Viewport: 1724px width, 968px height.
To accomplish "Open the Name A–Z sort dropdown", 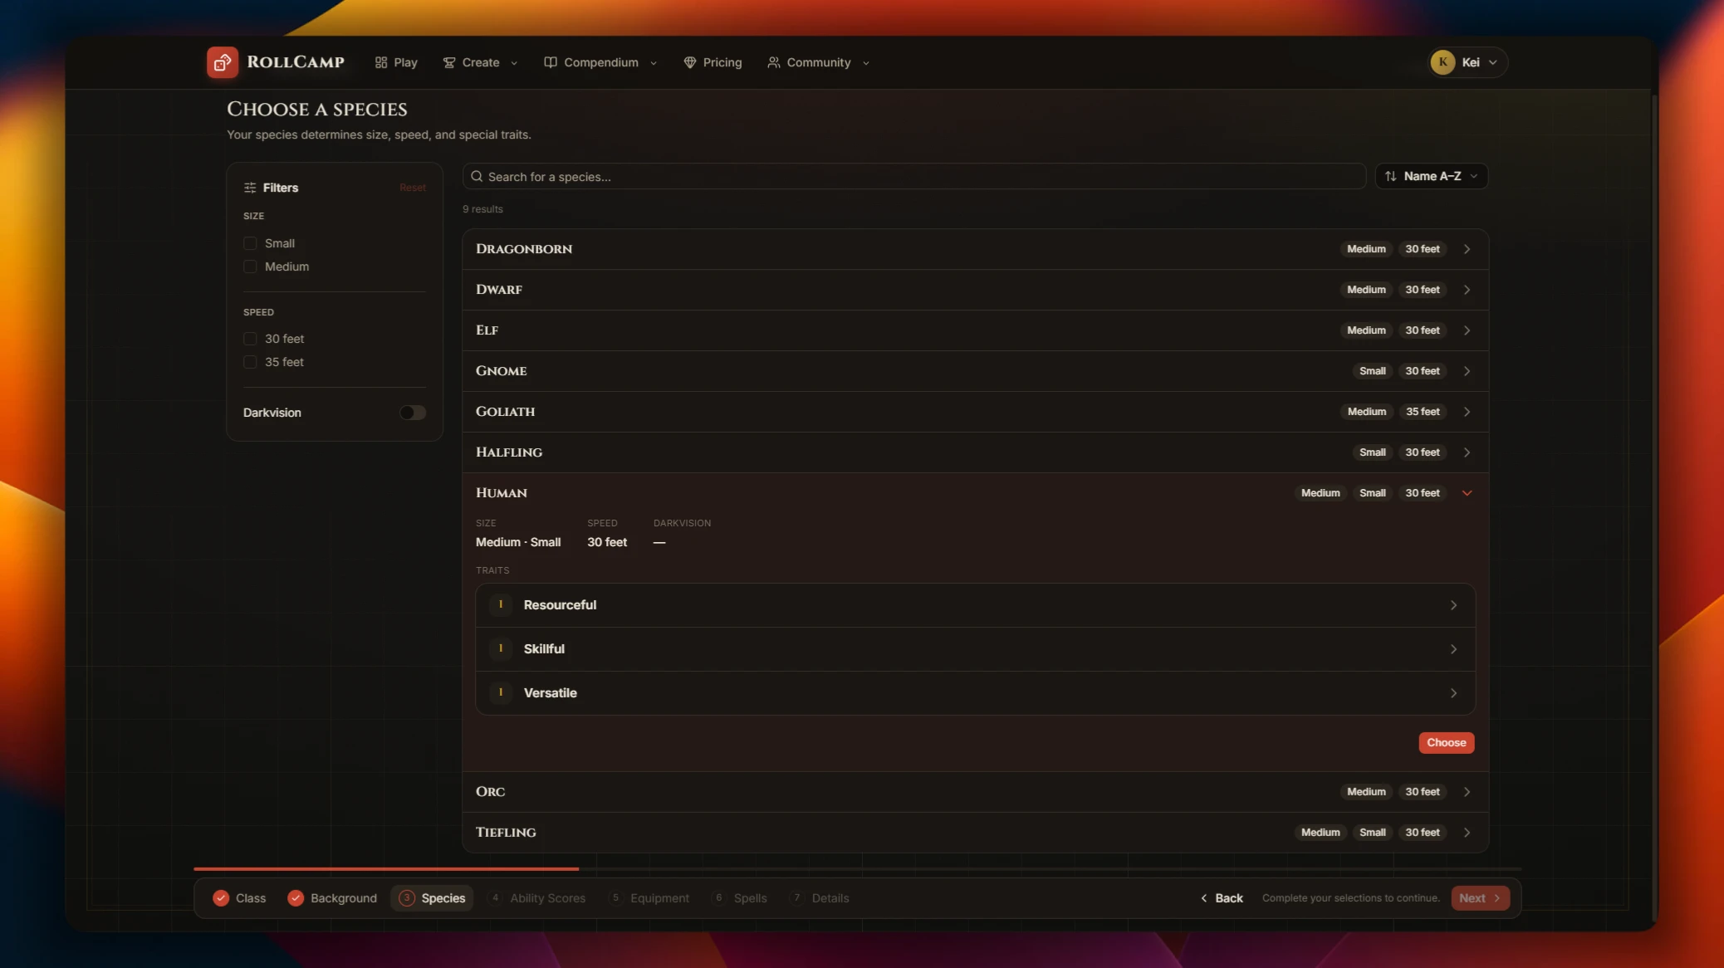I will pos(1432,176).
